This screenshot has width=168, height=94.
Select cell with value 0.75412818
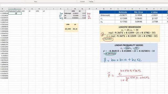tap(4, 25)
